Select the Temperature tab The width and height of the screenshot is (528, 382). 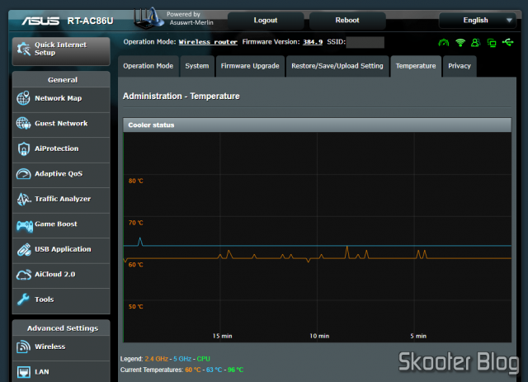(x=416, y=66)
